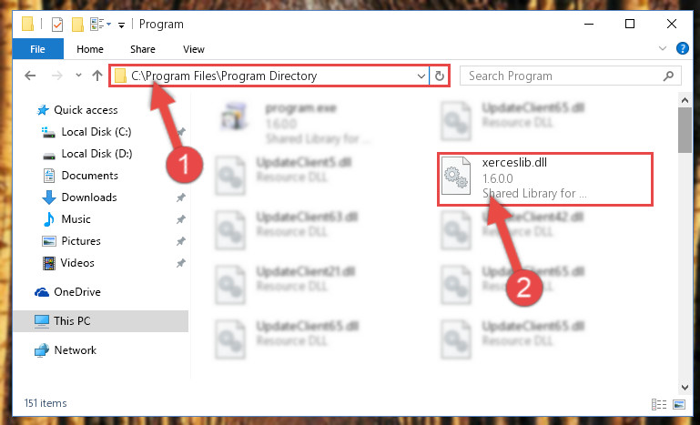Screen dimensions: 700x425
Task: Open the Help question mark icon
Action: coord(683,48)
